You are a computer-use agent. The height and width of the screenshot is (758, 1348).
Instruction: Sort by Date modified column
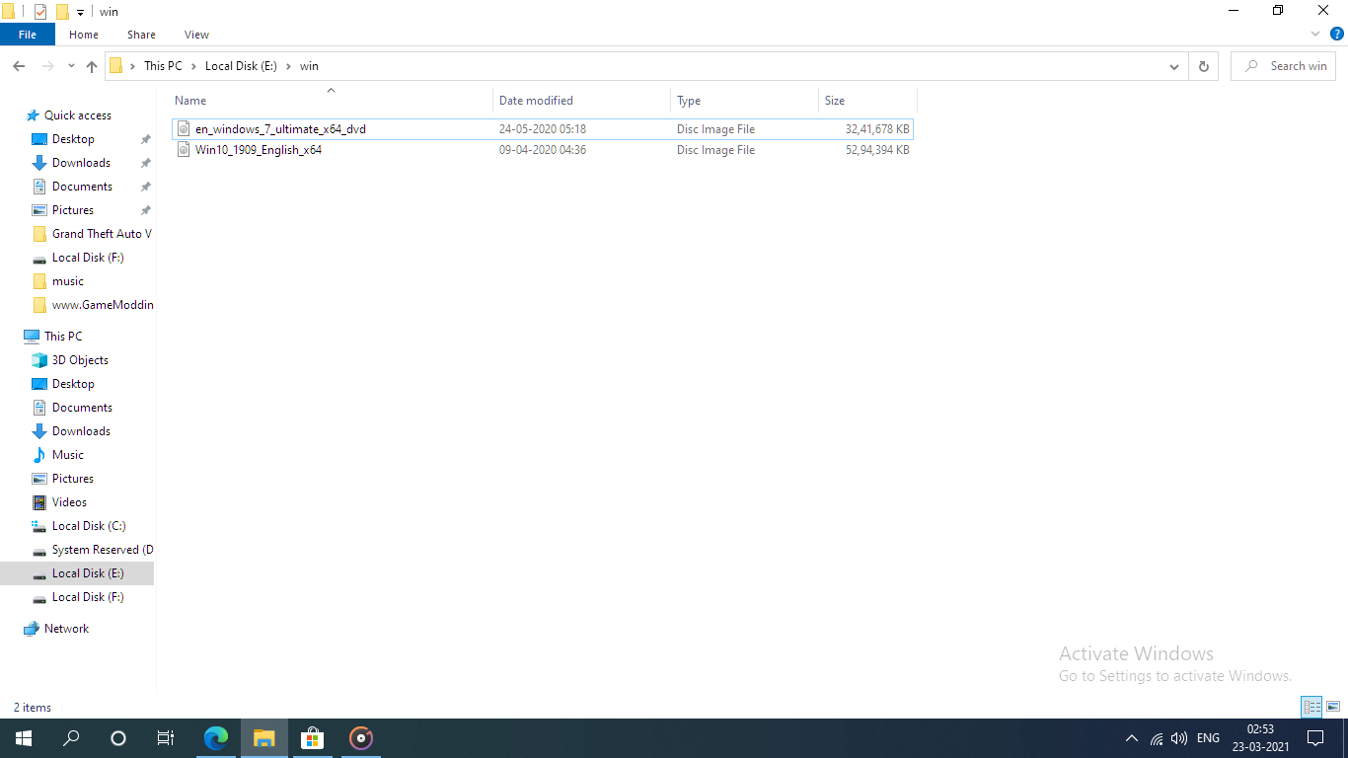click(x=581, y=100)
